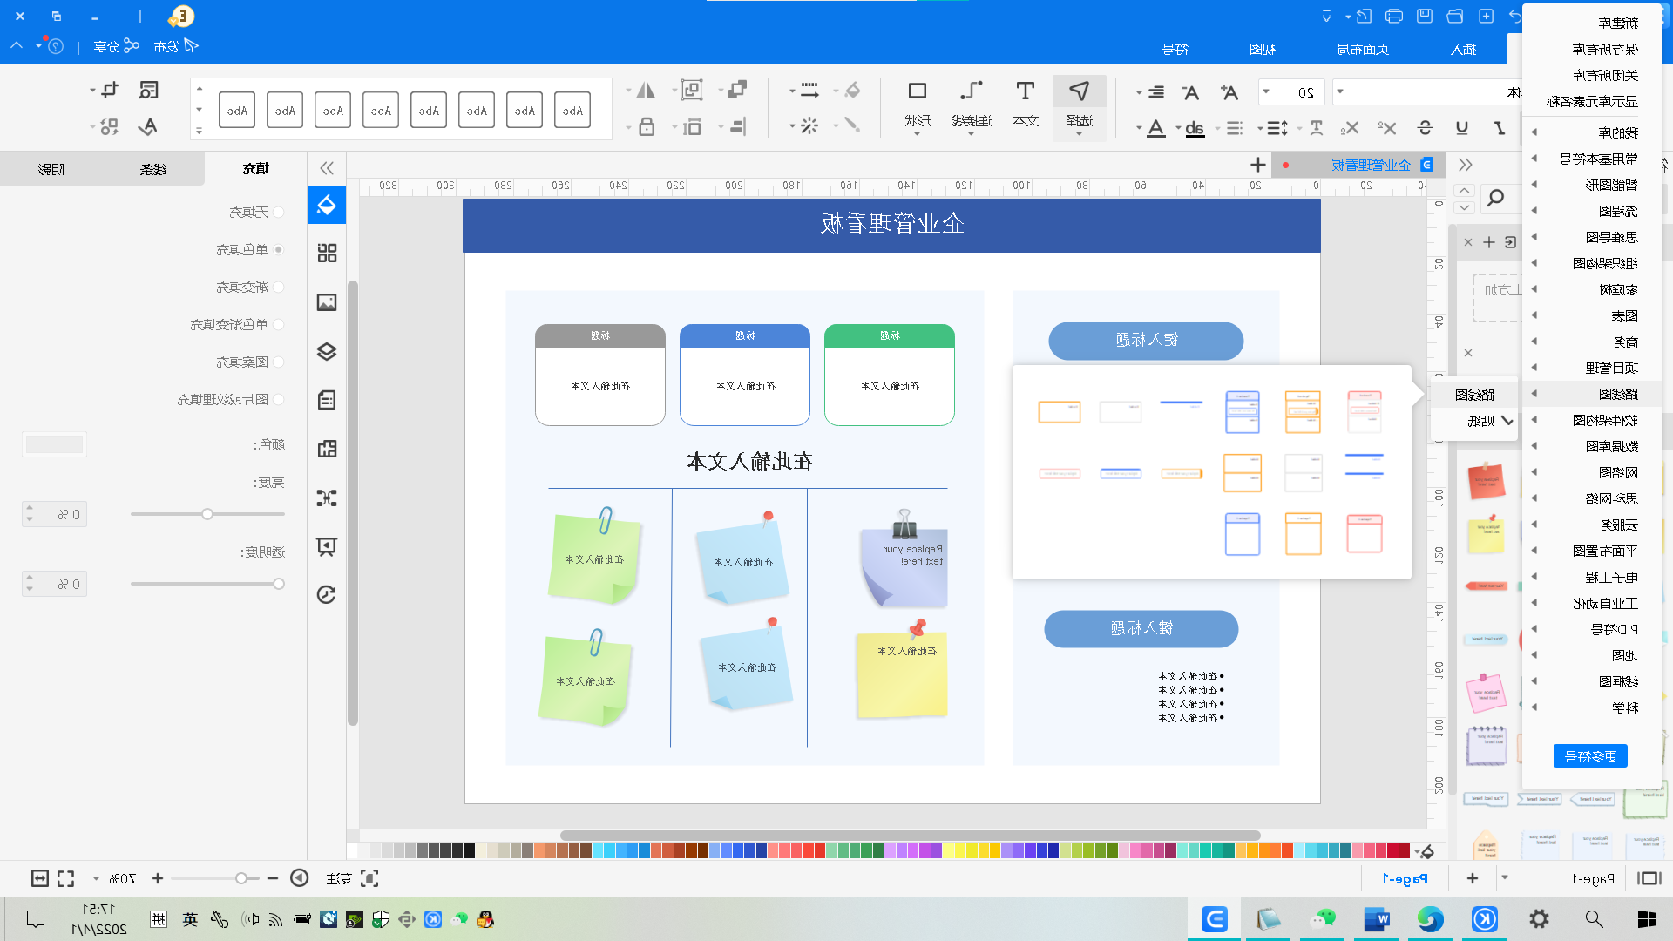The width and height of the screenshot is (1673, 941).
Task: Adjust the 亮度 brightness slider
Action: 207,514
